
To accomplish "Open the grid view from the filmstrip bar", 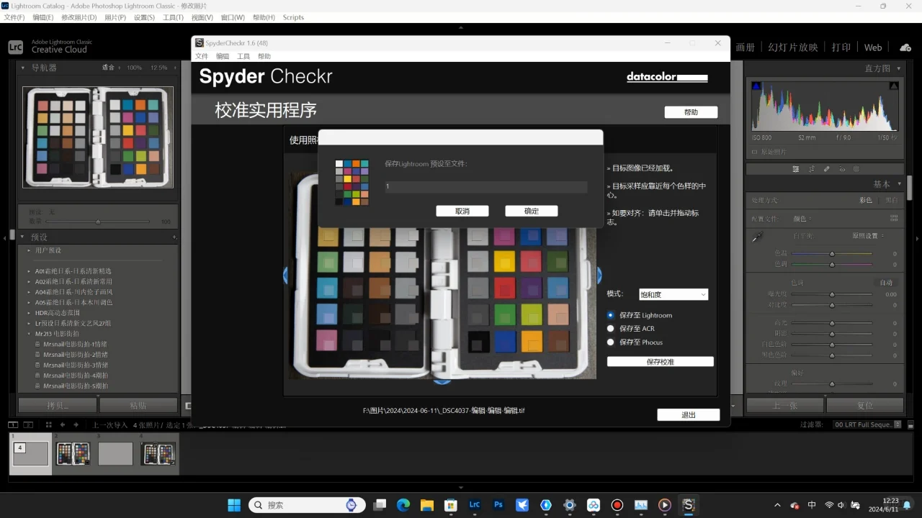I will point(48,424).
